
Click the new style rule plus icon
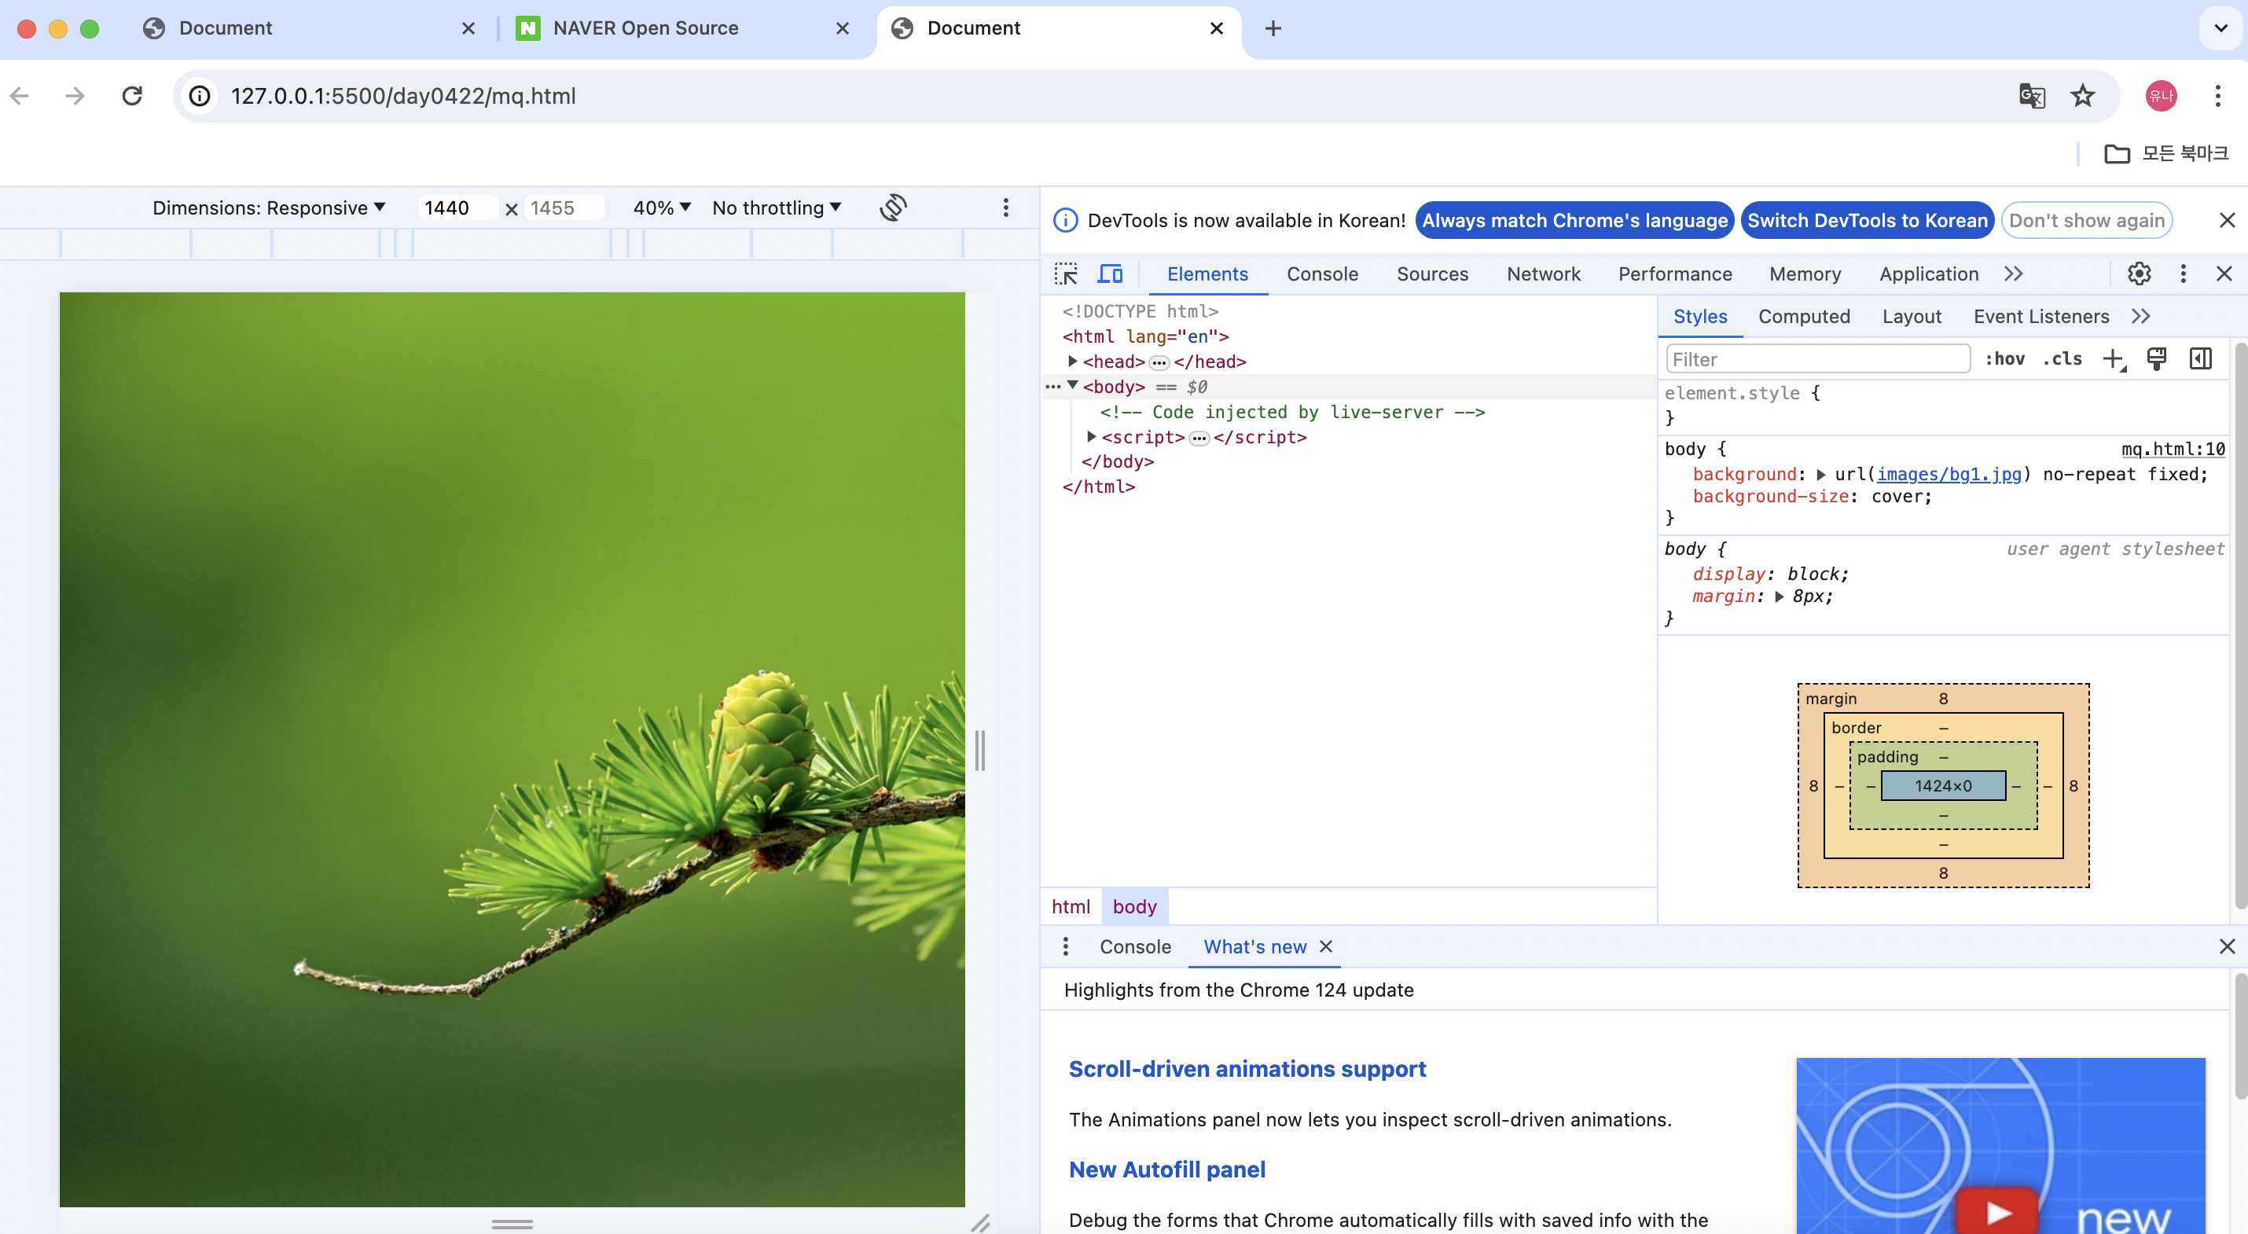tap(2113, 358)
